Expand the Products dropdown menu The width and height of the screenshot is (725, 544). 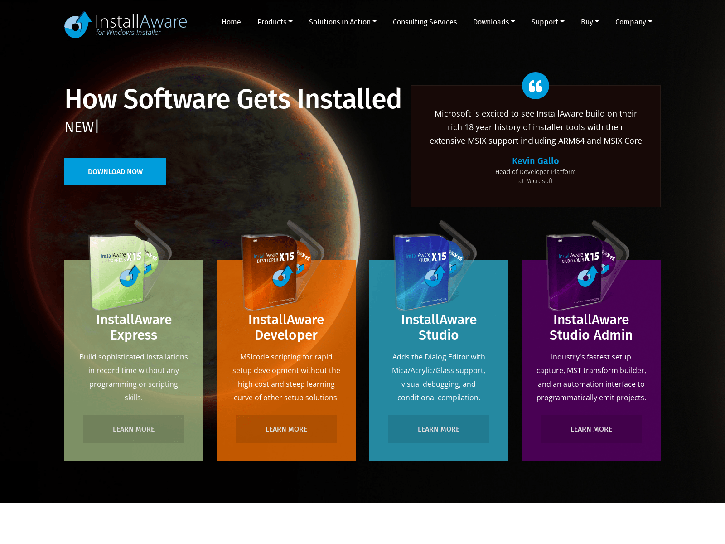coord(275,22)
